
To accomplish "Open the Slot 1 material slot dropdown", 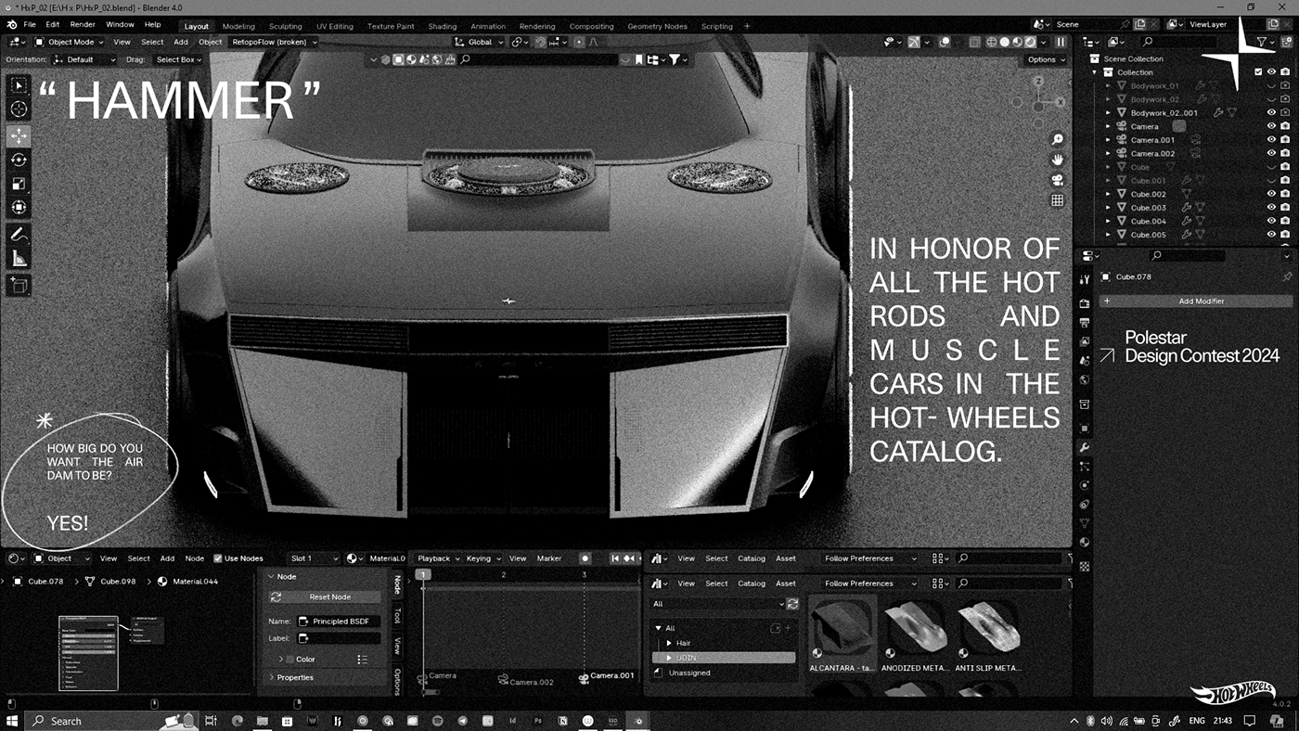I will coord(313,558).
